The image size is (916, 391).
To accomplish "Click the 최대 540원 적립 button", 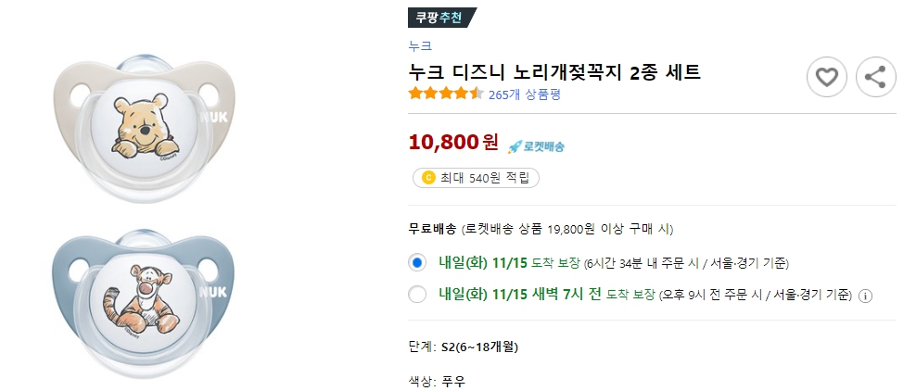I will (x=476, y=178).
